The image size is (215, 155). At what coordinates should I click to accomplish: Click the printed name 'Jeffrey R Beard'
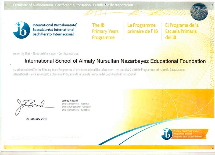click(70, 100)
